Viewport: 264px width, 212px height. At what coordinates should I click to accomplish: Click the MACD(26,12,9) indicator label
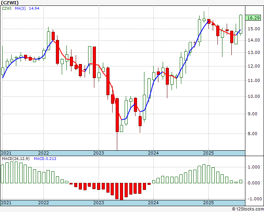pos(16,159)
